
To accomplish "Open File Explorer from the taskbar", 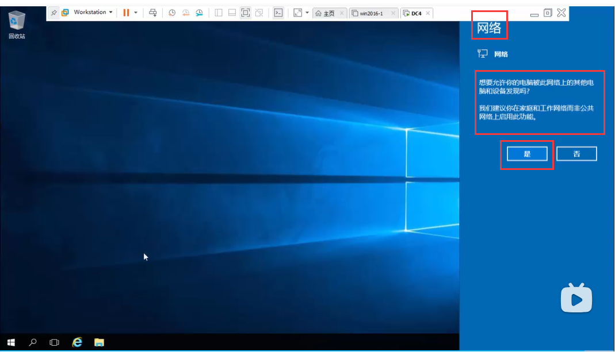I will click(x=99, y=343).
